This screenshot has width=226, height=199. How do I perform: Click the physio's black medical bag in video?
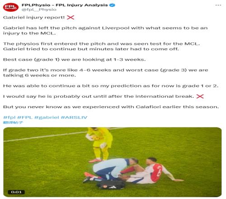pyautogui.click(x=111, y=185)
